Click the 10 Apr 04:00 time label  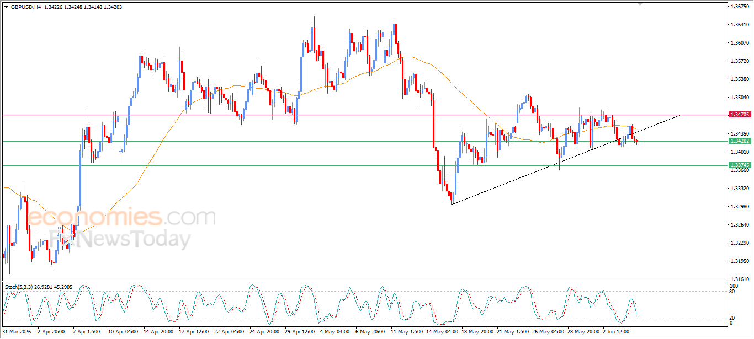click(x=123, y=332)
